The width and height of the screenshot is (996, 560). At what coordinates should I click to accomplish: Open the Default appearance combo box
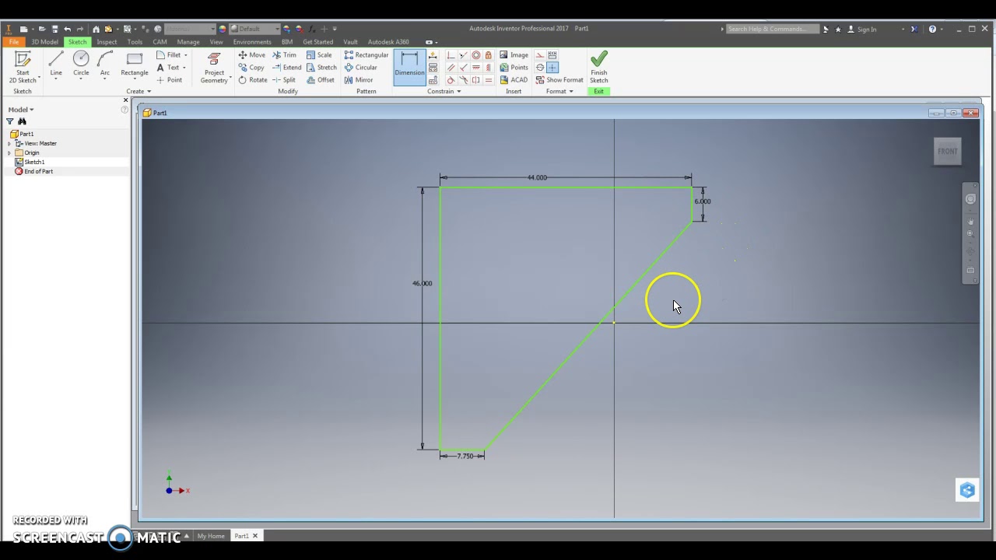pyautogui.click(x=254, y=29)
